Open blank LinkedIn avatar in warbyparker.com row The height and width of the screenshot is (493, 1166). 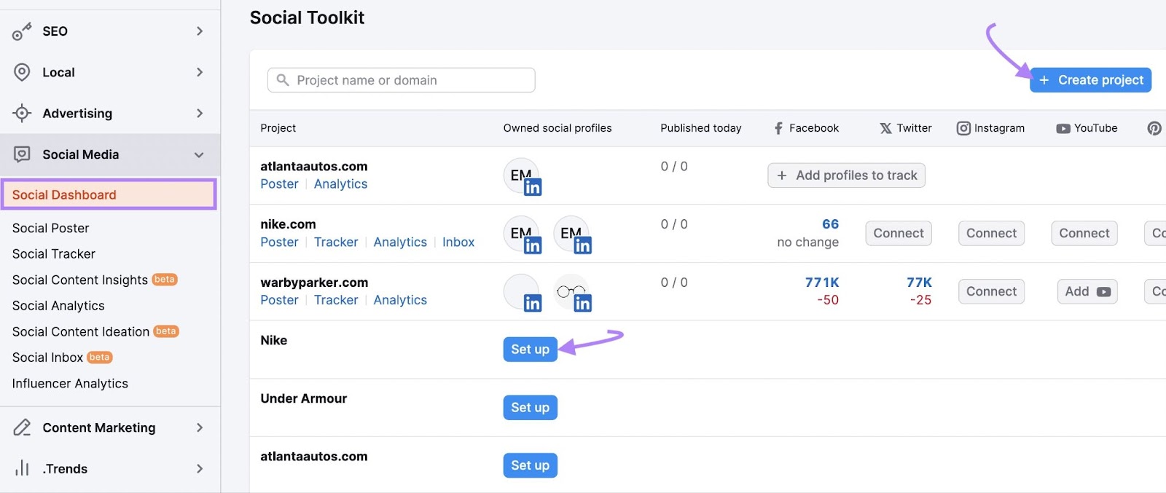tap(523, 293)
